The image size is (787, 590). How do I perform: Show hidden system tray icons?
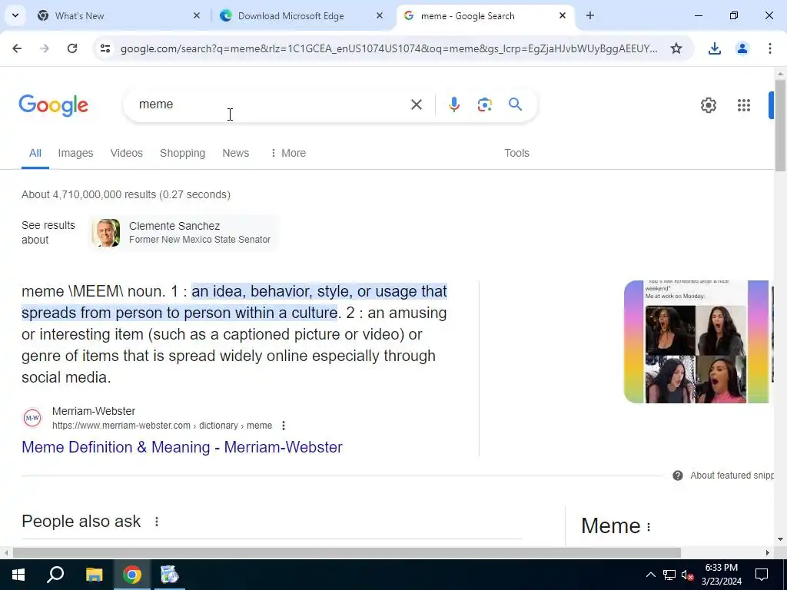coord(650,575)
